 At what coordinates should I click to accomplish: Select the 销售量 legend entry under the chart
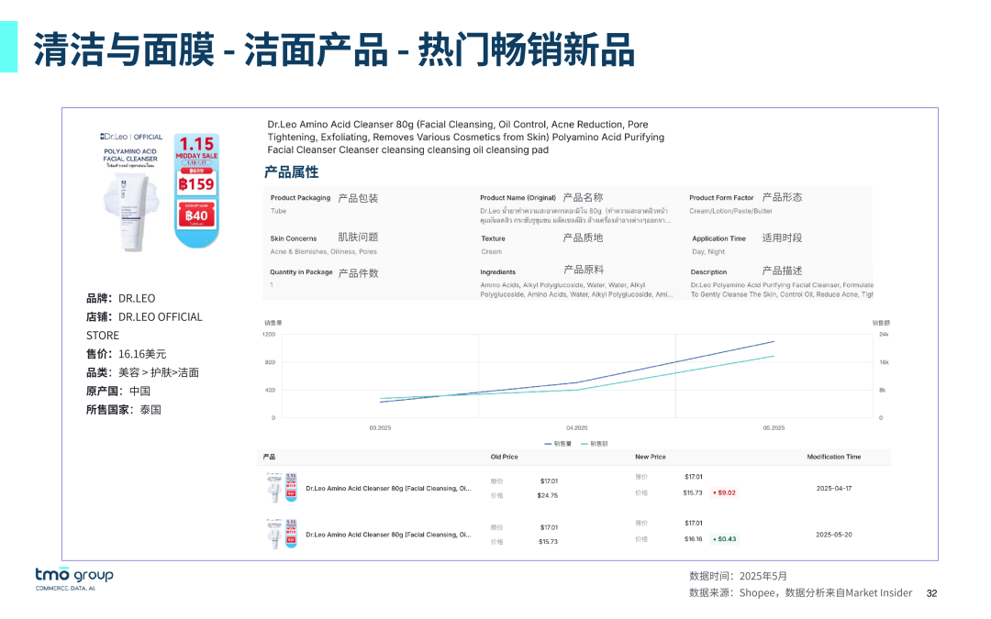click(x=558, y=444)
